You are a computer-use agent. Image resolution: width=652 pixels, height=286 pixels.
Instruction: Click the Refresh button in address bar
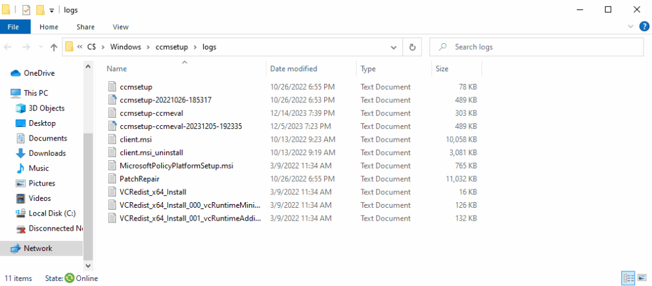coord(412,47)
